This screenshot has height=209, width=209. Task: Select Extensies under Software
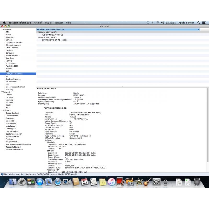tap(10, 121)
